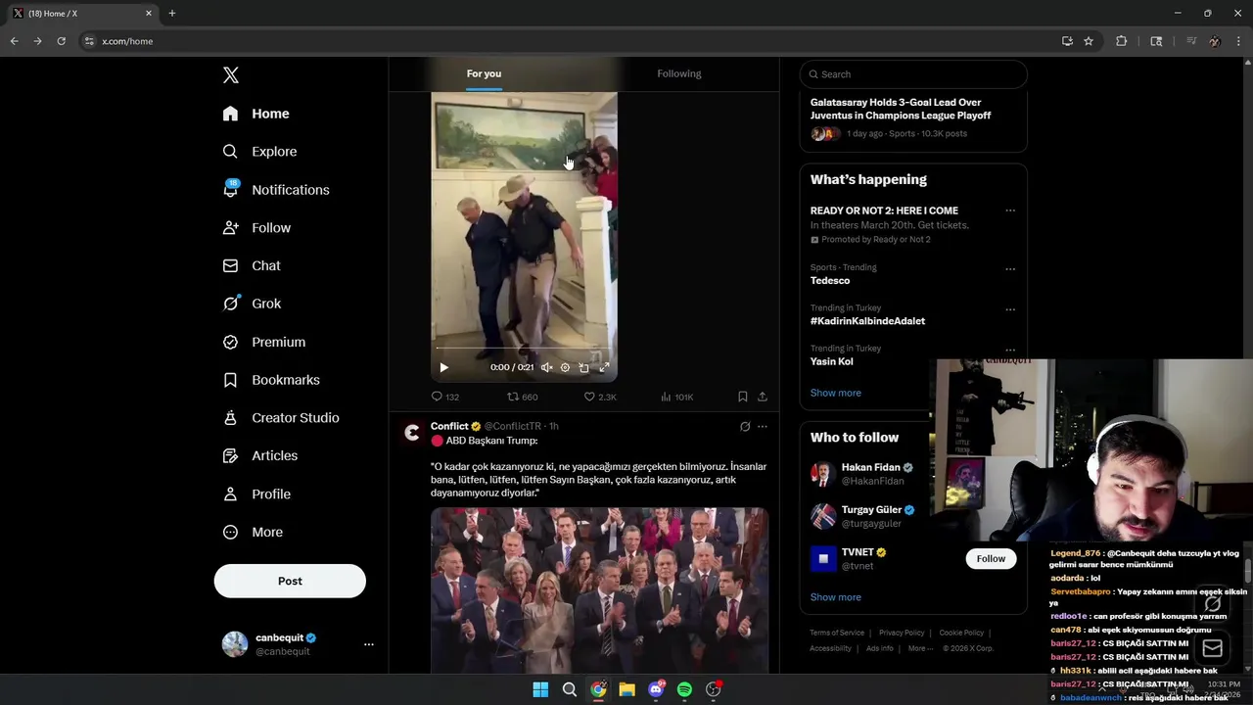The height and width of the screenshot is (705, 1253).
Task: Like the tweet with 2.3K likes
Action: pos(600,397)
